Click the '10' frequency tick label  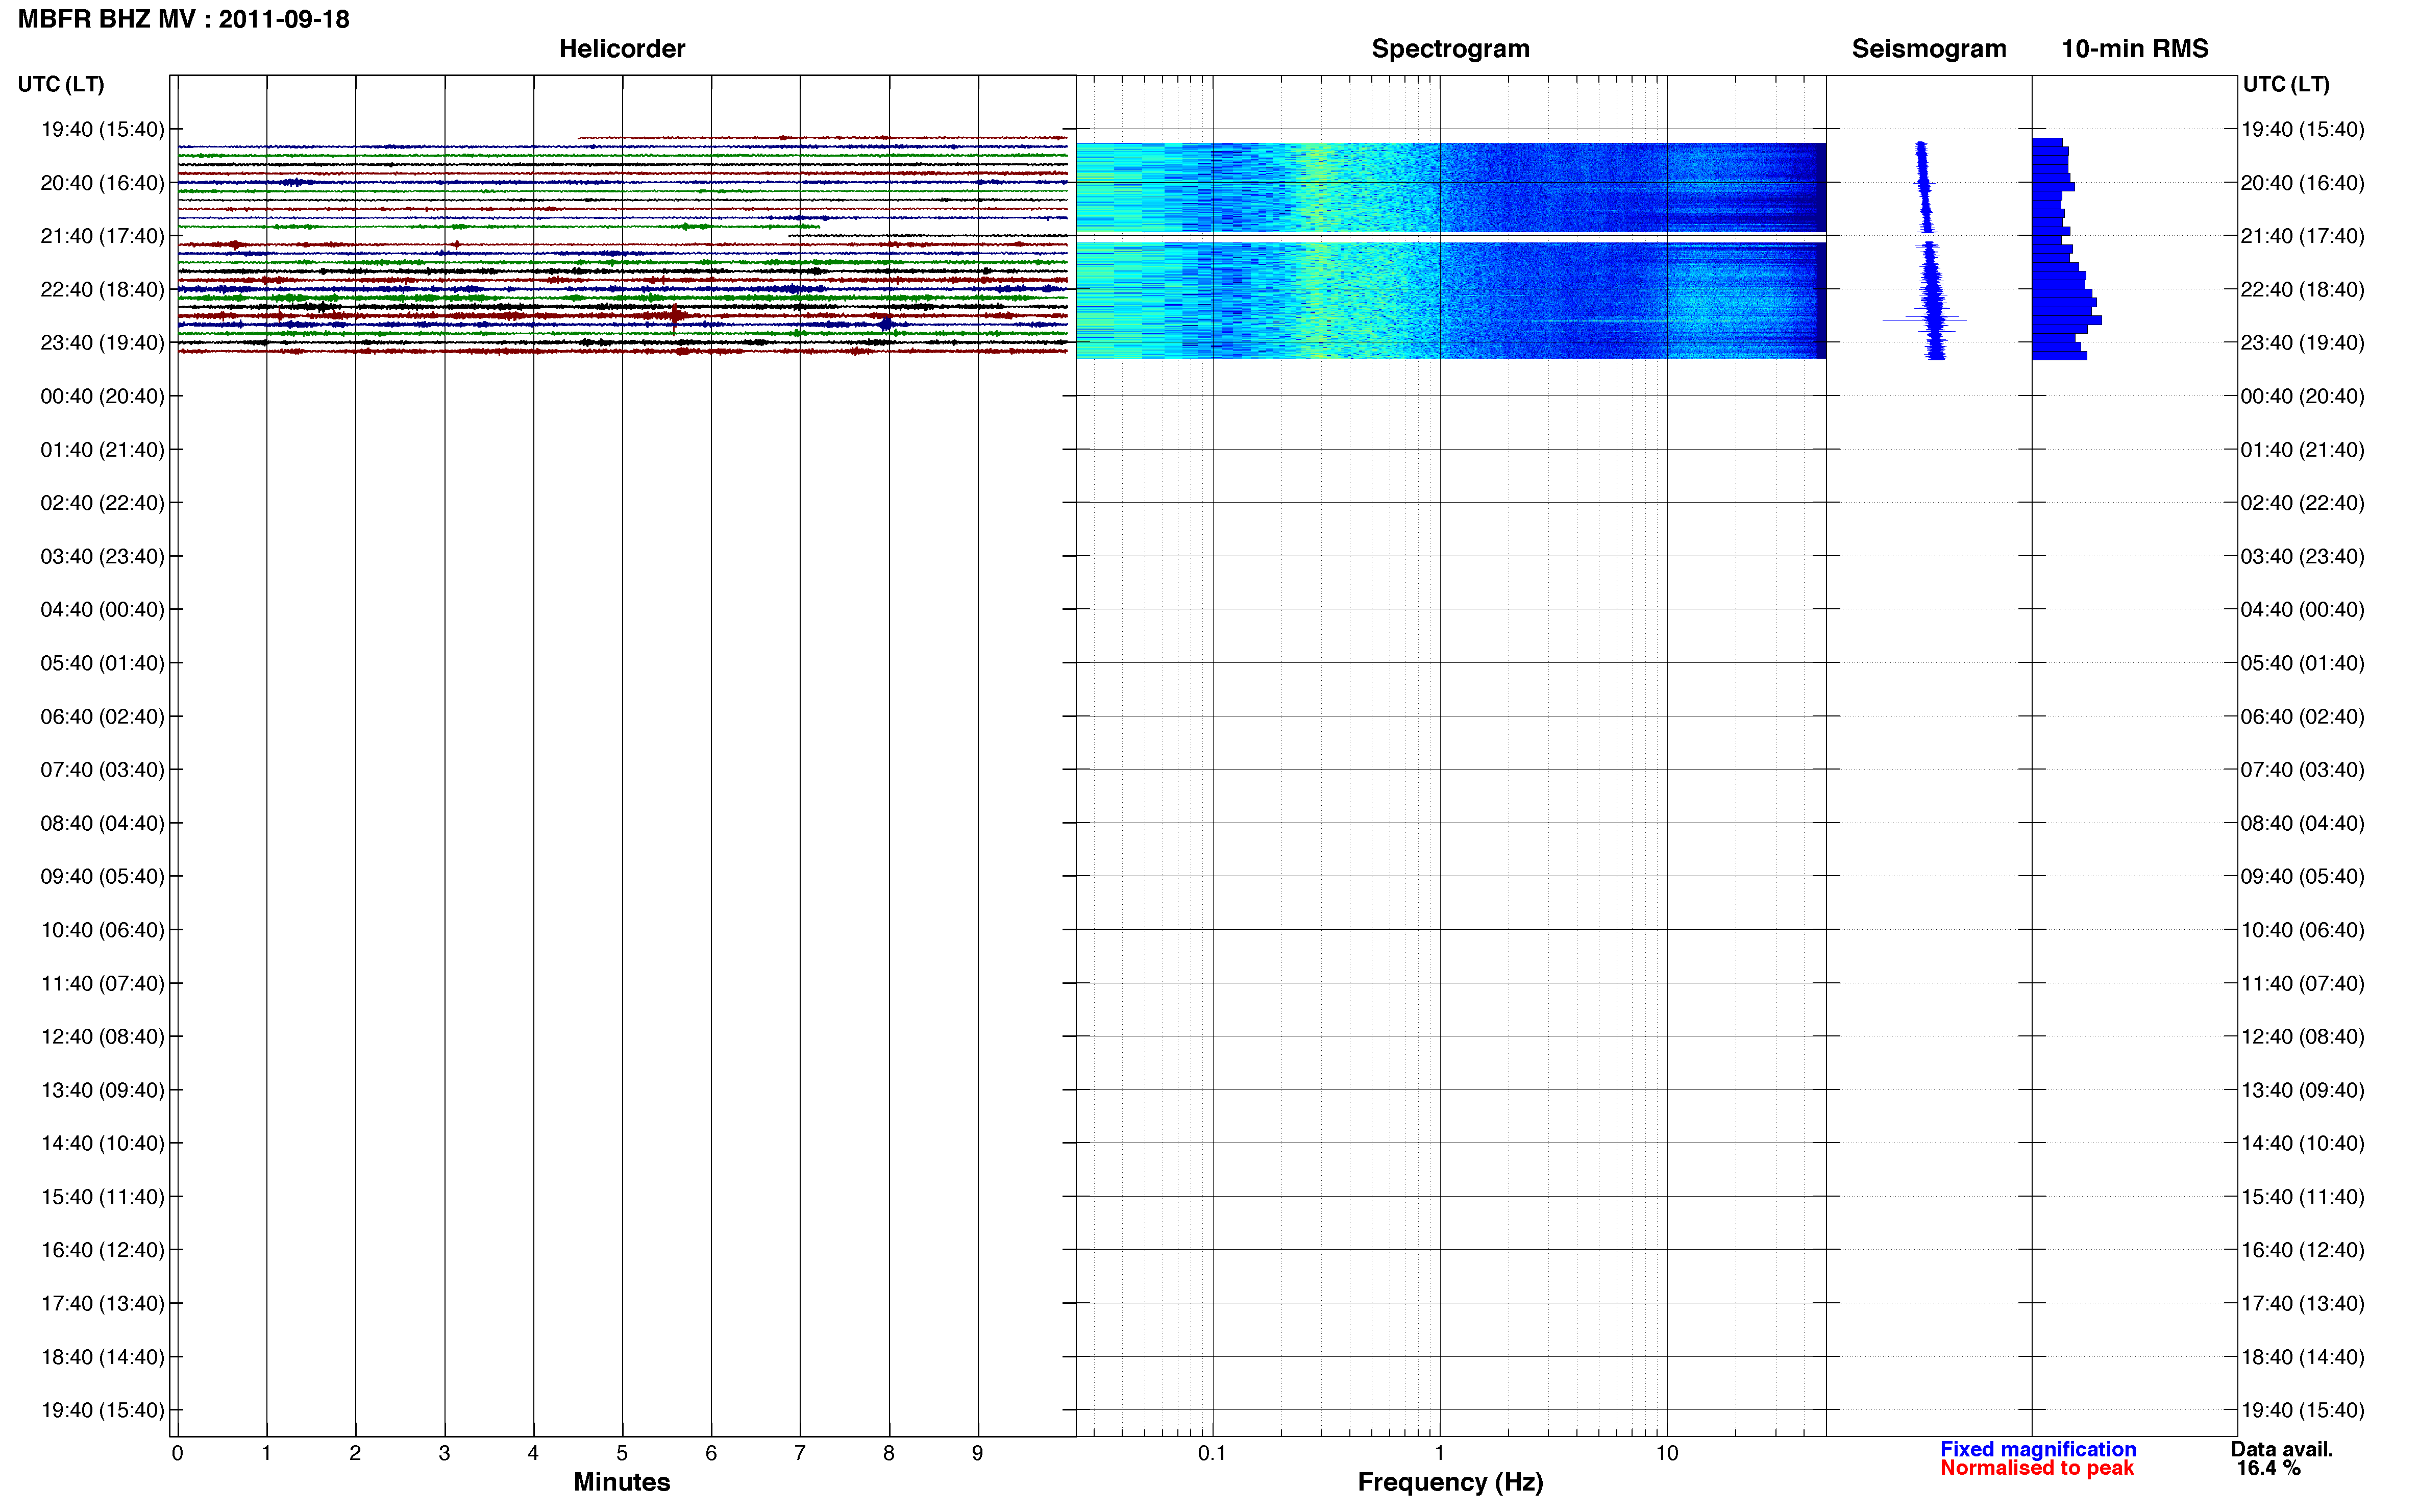1666,1453
